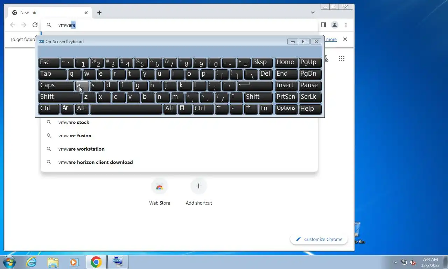The height and width of the screenshot is (269, 448).
Task: Expand the tab search chevron
Action: (x=313, y=13)
